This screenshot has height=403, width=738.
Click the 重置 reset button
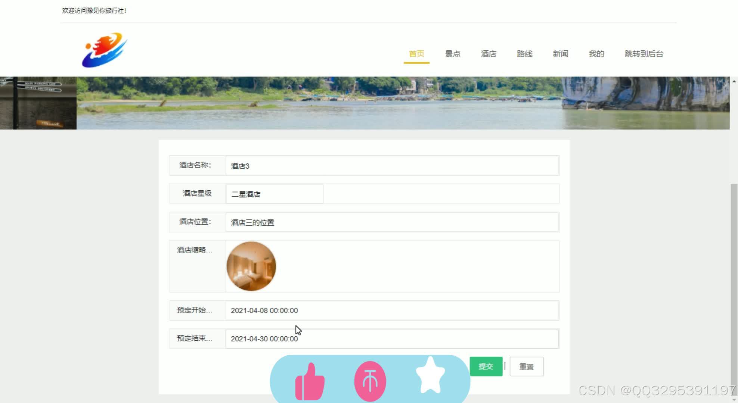(x=527, y=366)
